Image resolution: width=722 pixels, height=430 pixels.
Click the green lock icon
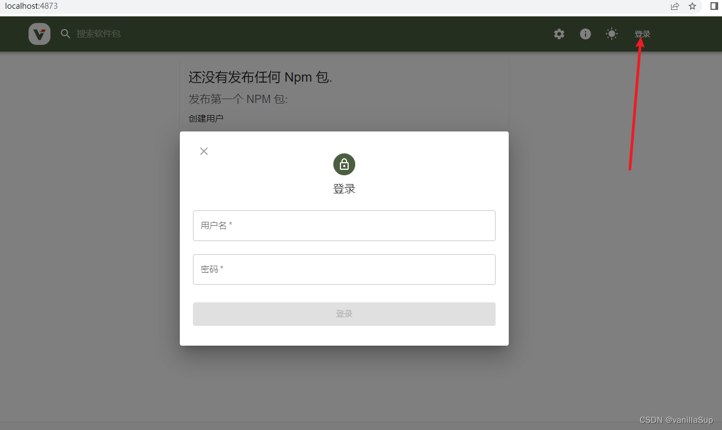point(344,164)
